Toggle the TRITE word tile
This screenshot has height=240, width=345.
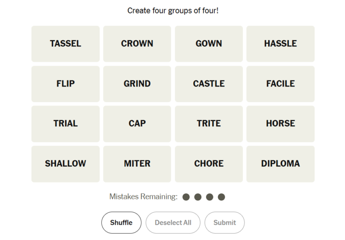209,124
